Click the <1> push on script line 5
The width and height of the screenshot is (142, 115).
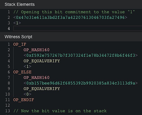27,67
